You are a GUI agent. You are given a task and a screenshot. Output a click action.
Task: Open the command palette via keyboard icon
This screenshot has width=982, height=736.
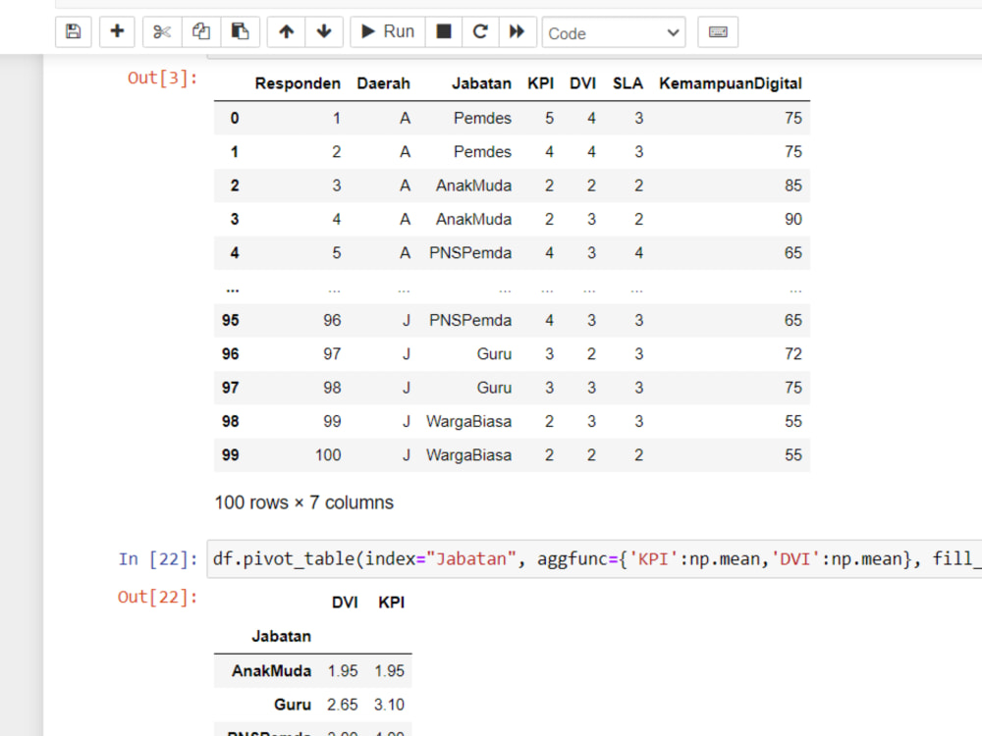tap(717, 31)
